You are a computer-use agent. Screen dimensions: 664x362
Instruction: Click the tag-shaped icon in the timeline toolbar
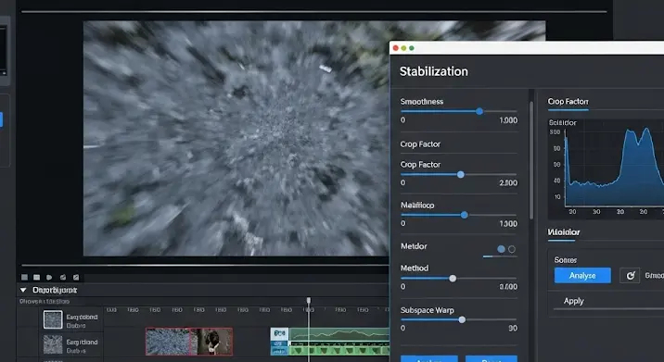(x=49, y=278)
